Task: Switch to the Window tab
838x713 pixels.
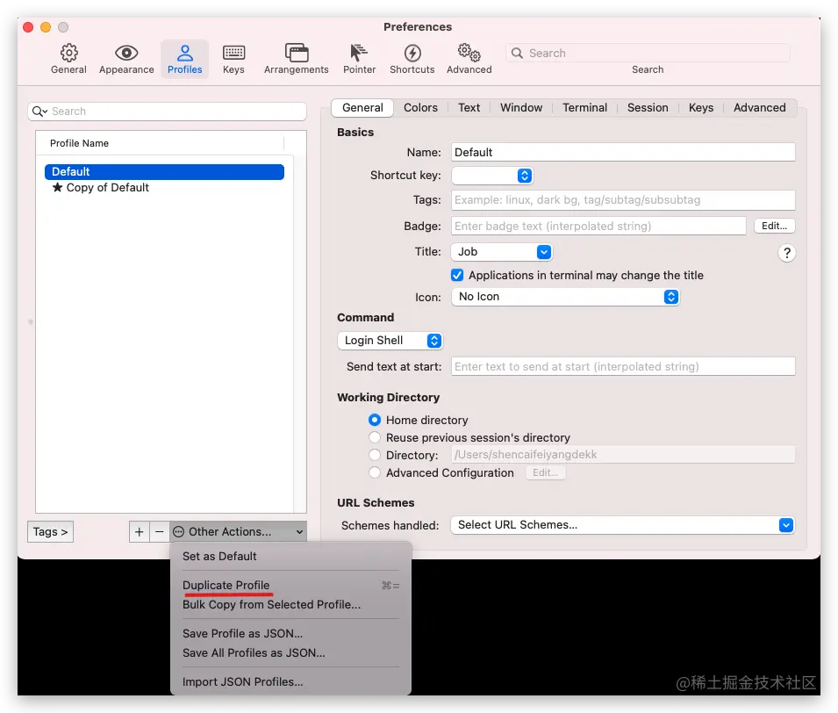Action: click(521, 107)
